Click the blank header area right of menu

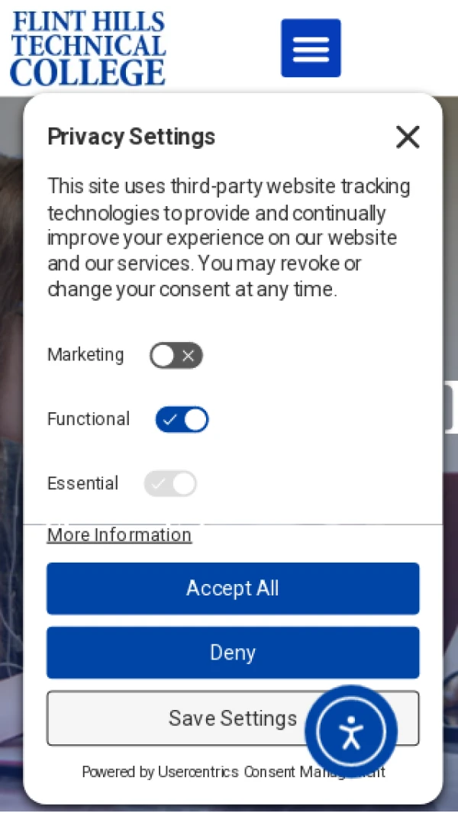coord(401,48)
